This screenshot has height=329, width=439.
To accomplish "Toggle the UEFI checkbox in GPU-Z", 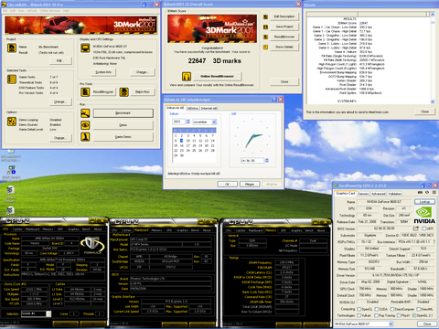I will 423,228.
